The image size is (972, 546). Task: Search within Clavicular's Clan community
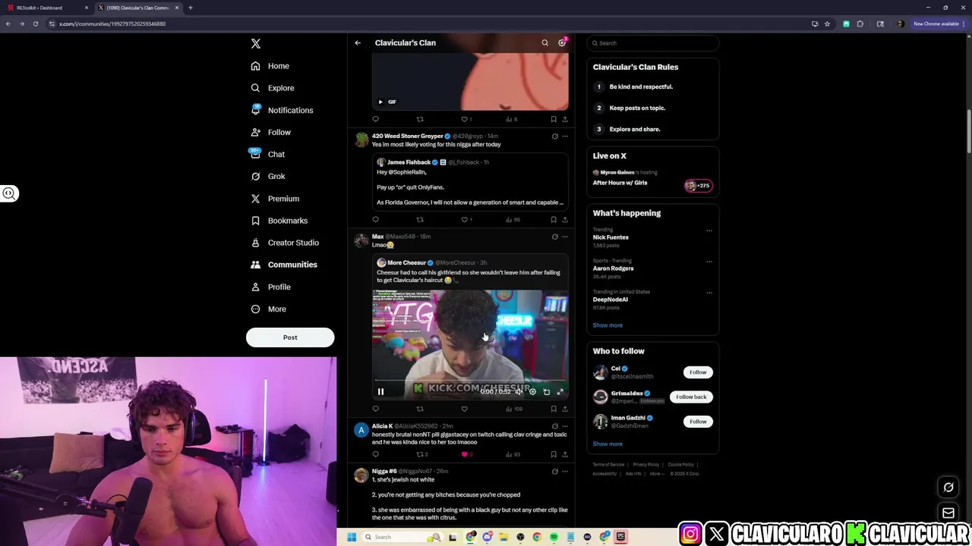pyautogui.click(x=544, y=42)
